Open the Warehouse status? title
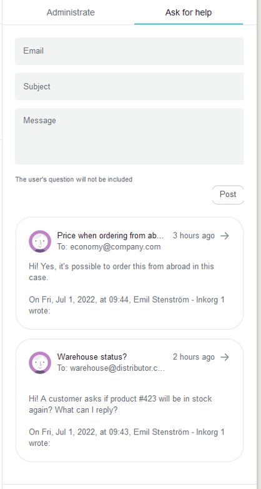 click(x=92, y=357)
